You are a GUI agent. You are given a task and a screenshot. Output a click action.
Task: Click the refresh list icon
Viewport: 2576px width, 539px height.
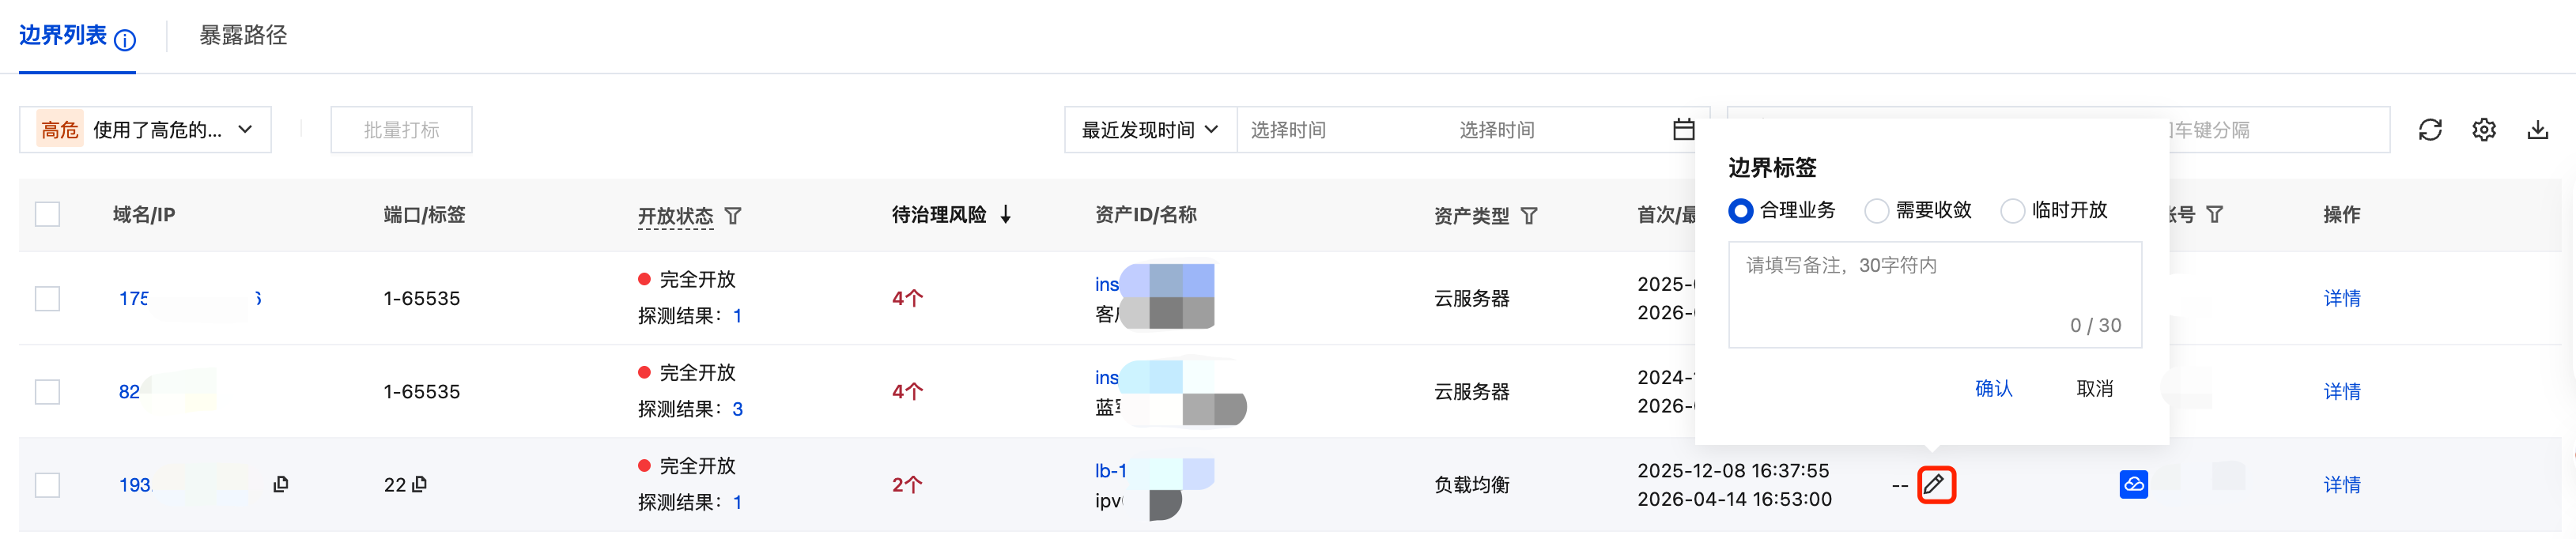[2430, 129]
